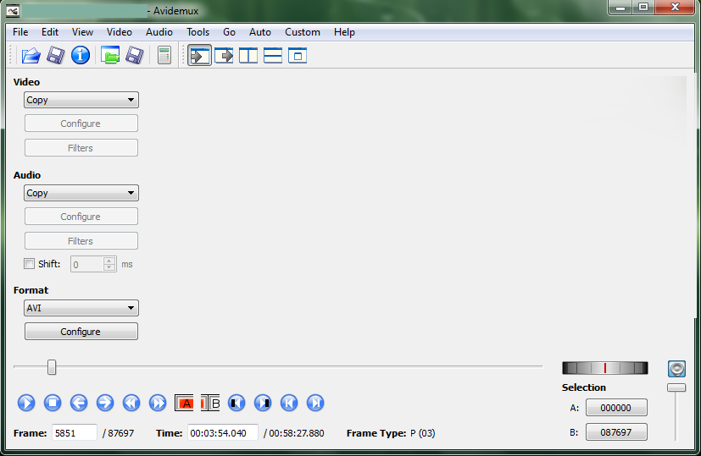701x456 pixels.
Task: Stop video playback
Action: coord(53,403)
